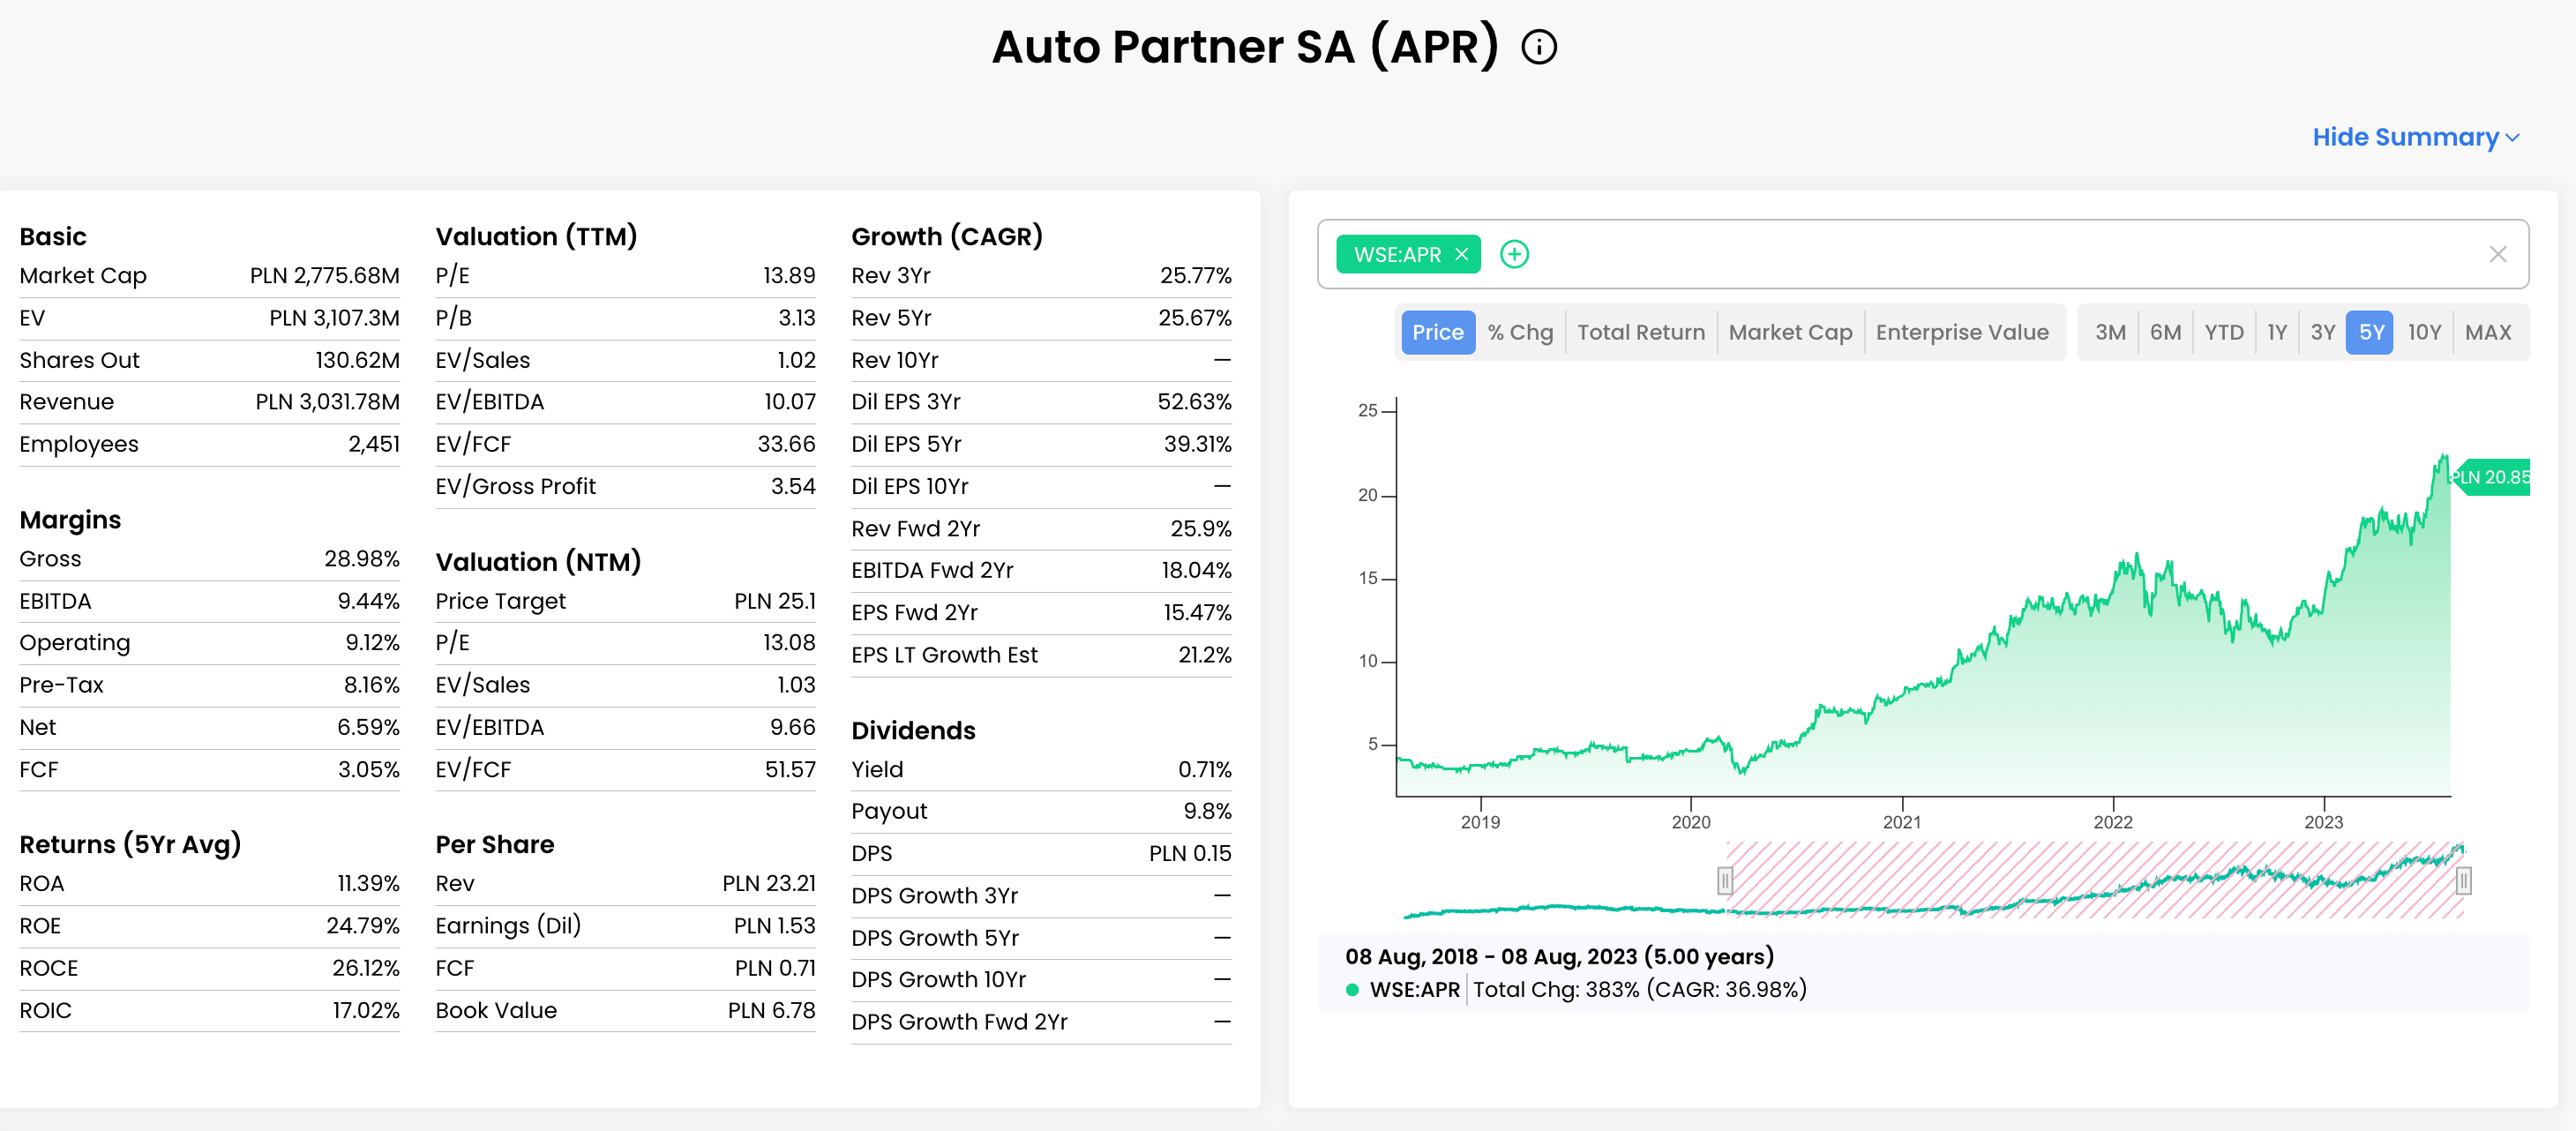
Task: Click the left range slider handle
Action: coord(1724,880)
